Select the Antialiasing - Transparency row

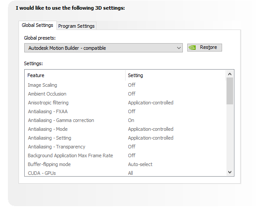(x=126, y=147)
